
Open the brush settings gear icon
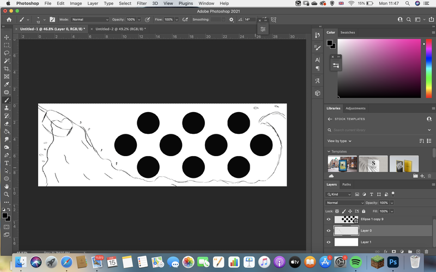click(x=231, y=20)
